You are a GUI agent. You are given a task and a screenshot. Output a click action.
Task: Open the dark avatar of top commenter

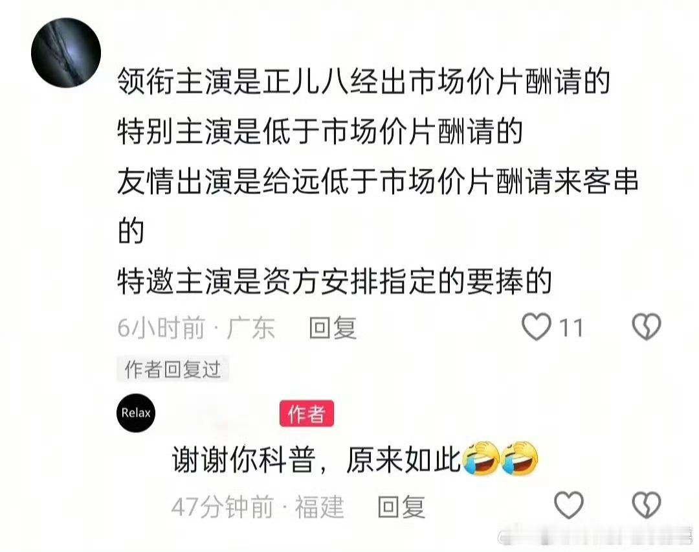pyautogui.click(x=66, y=52)
